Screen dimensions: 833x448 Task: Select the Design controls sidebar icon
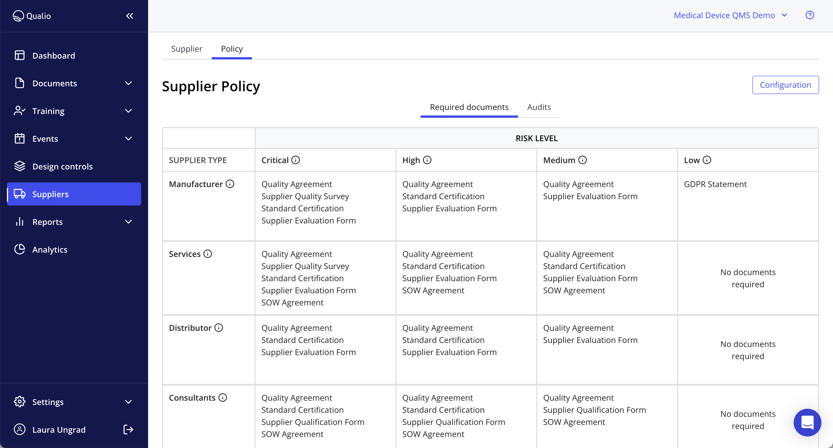click(x=19, y=166)
